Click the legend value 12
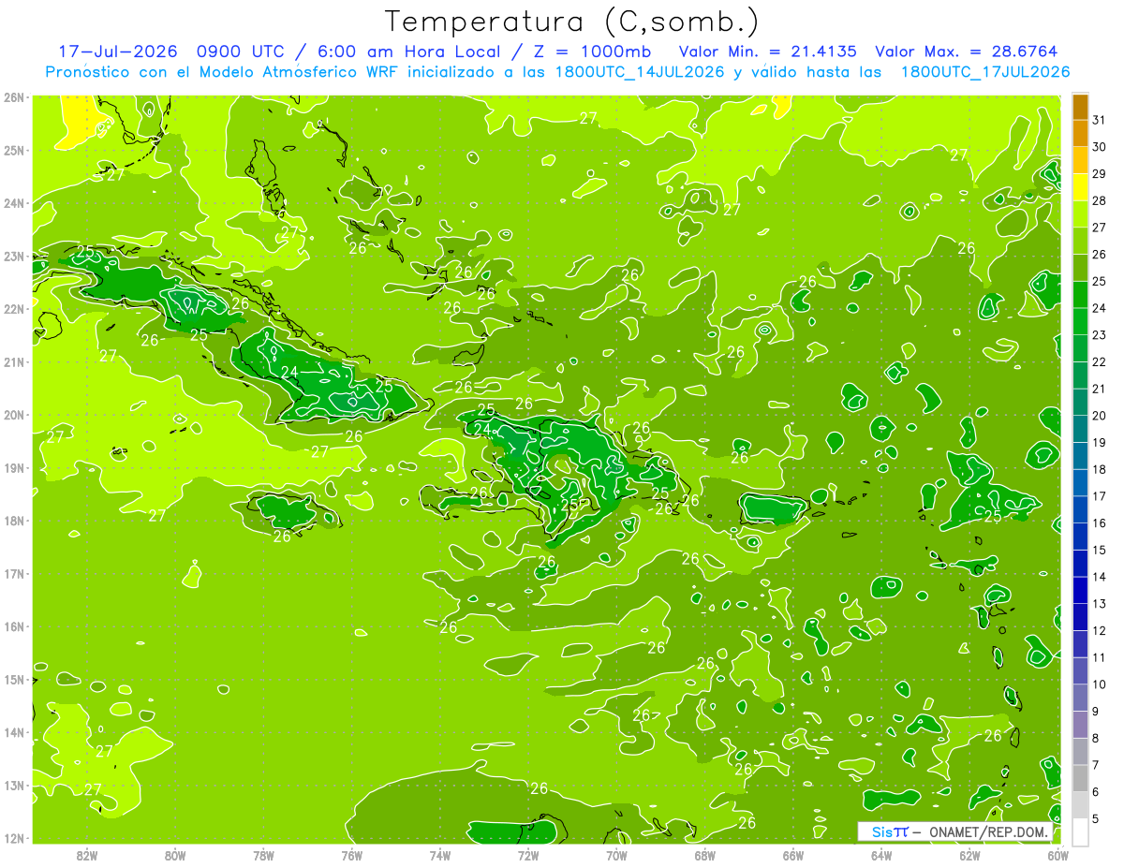This screenshot has width=1124, height=868. [1099, 630]
